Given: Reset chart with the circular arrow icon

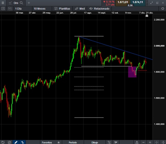Looking at the screenshot, I should click(x=3, y=142).
